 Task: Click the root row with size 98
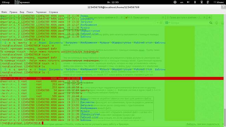pyautogui.click(x=41, y=93)
